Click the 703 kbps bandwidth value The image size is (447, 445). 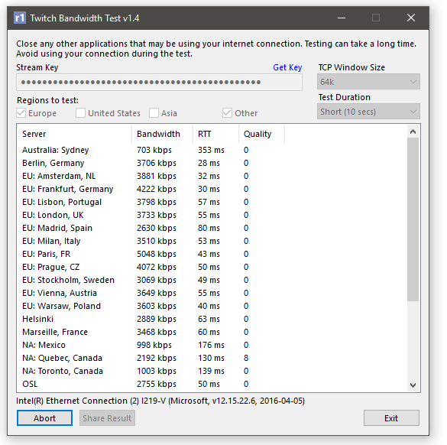pos(154,150)
